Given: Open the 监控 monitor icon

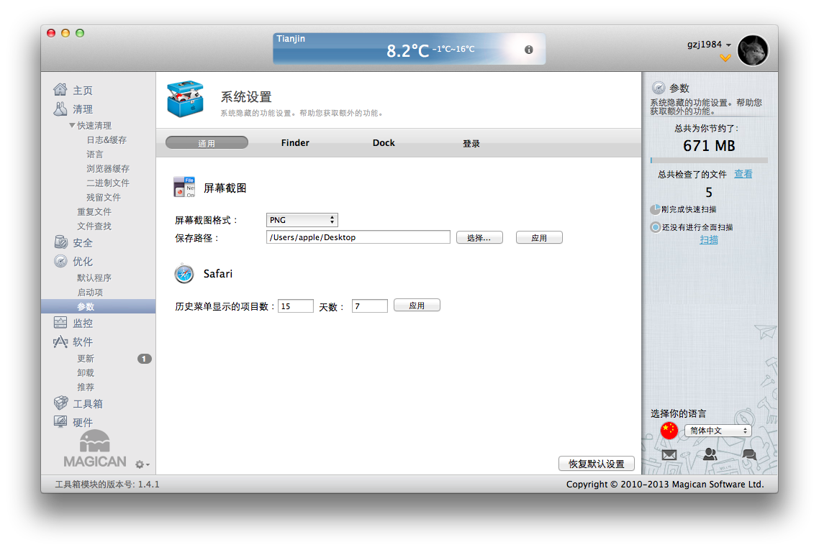Looking at the screenshot, I should [60, 323].
